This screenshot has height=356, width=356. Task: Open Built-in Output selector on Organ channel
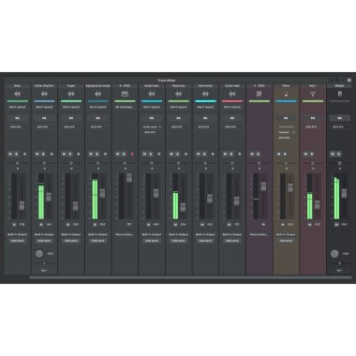71,234
